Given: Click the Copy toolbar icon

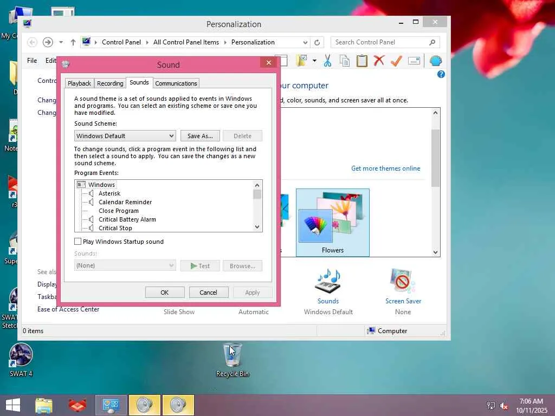Looking at the screenshot, I should coord(344,61).
